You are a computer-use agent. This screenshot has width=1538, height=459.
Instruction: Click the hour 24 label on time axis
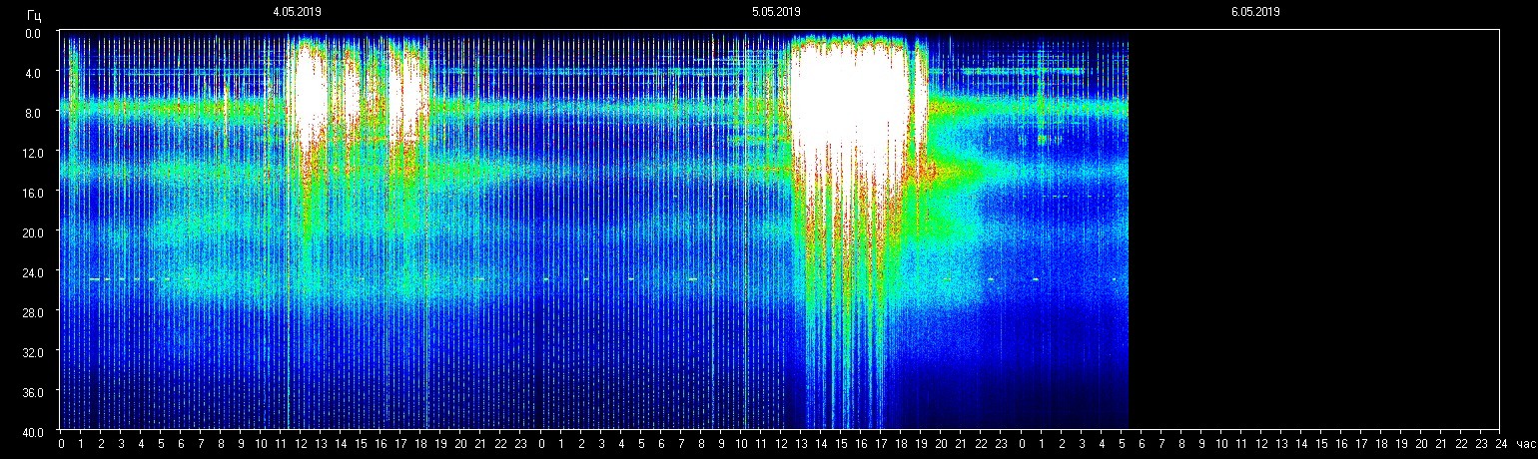(1499, 444)
